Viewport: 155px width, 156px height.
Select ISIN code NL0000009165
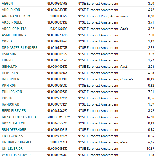pos(57,73)
